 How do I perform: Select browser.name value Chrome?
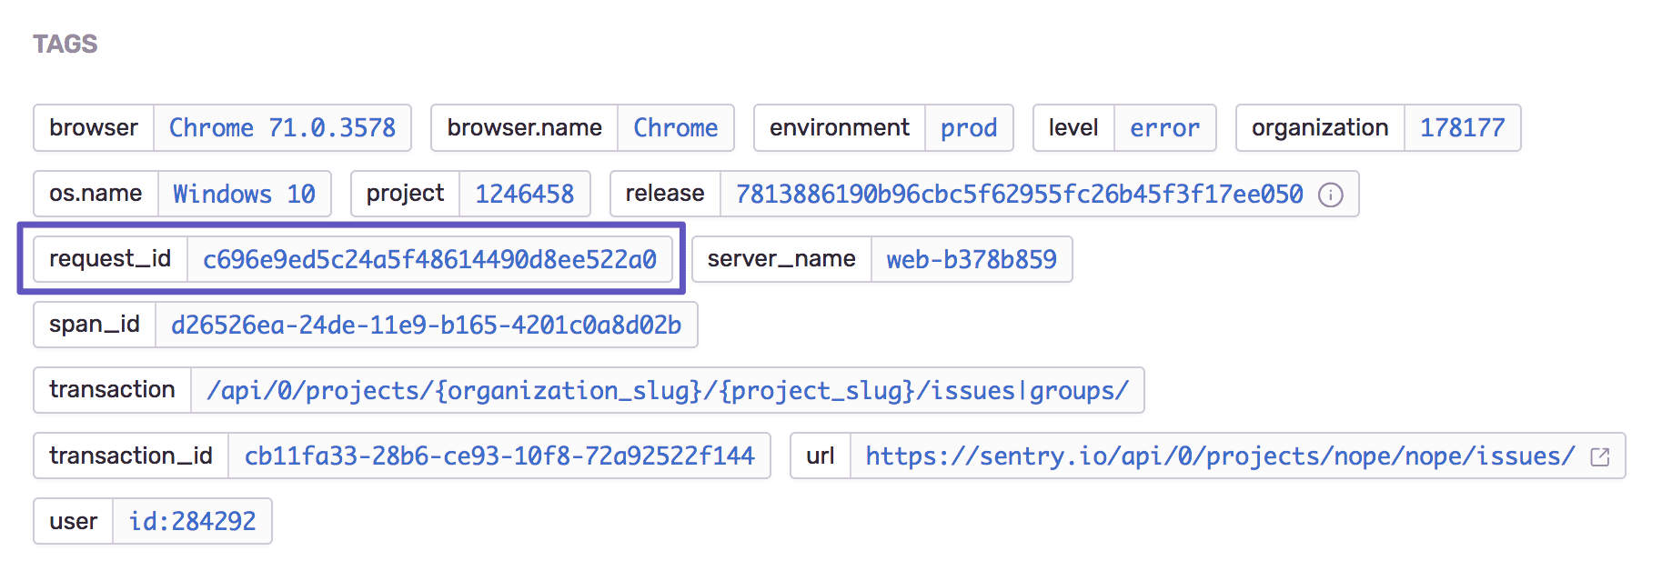click(x=676, y=128)
